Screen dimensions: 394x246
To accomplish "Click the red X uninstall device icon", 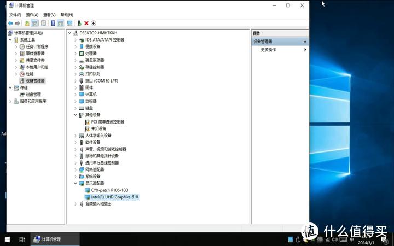I will (86, 24).
